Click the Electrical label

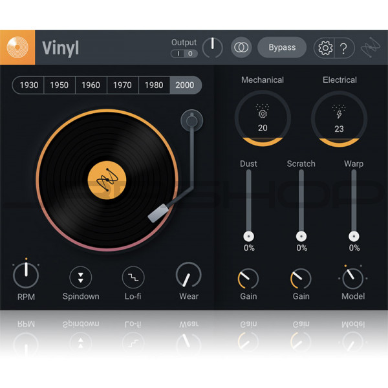(x=339, y=80)
